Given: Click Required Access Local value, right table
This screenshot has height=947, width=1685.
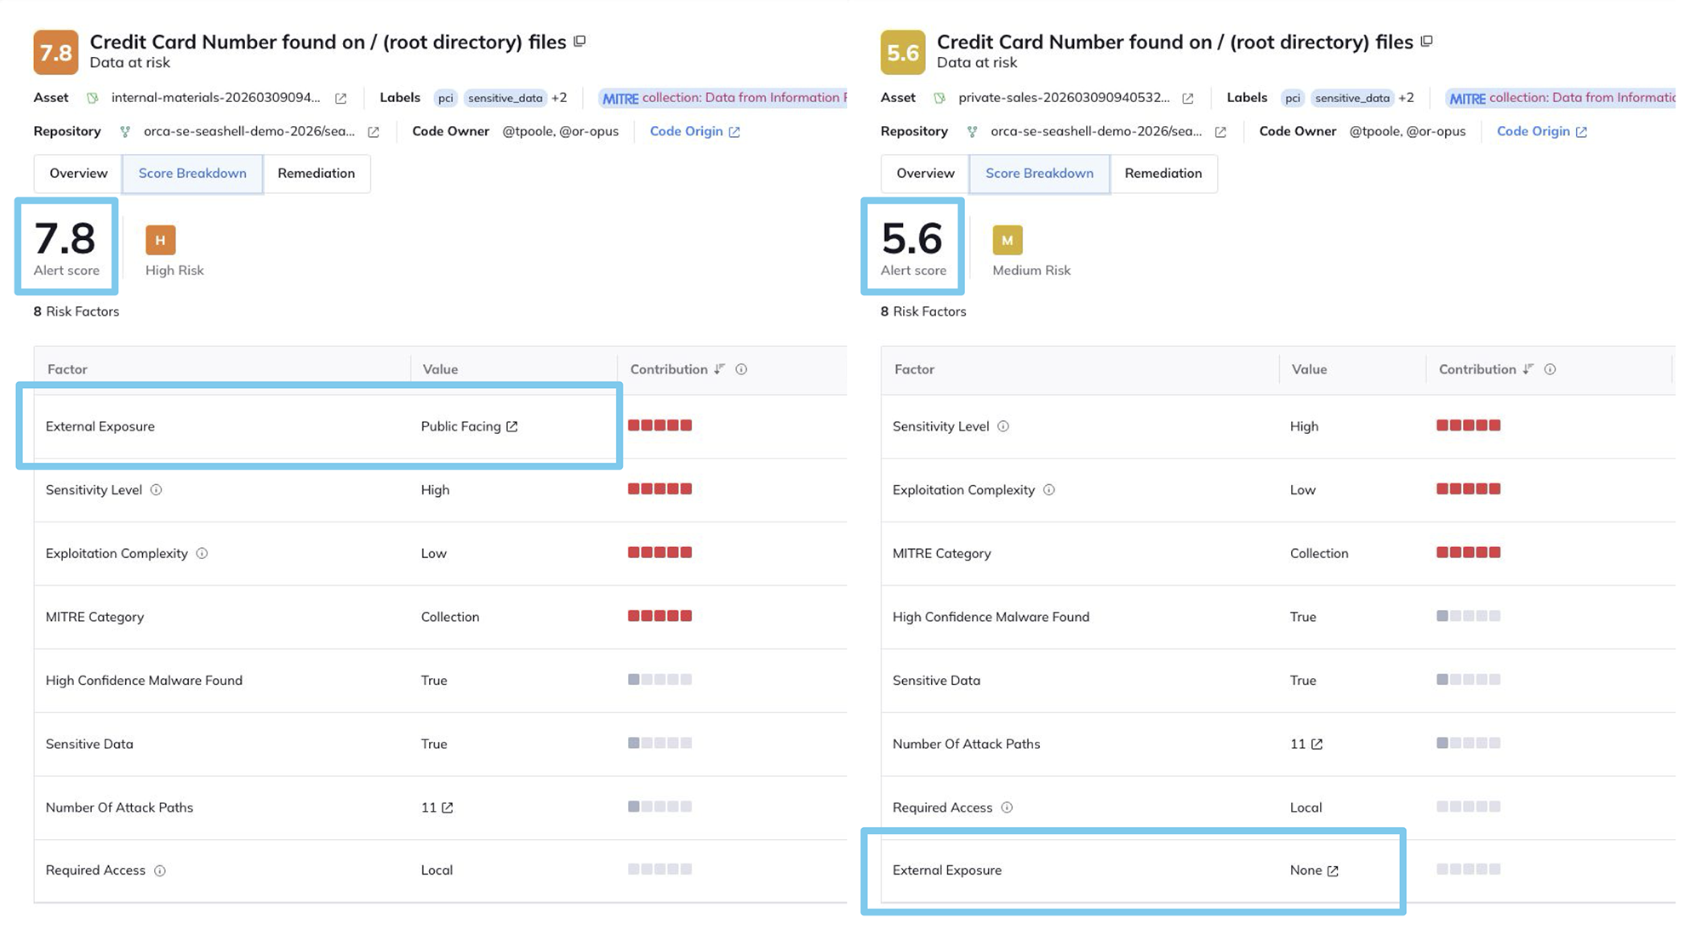Looking at the screenshot, I should [x=1305, y=807].
